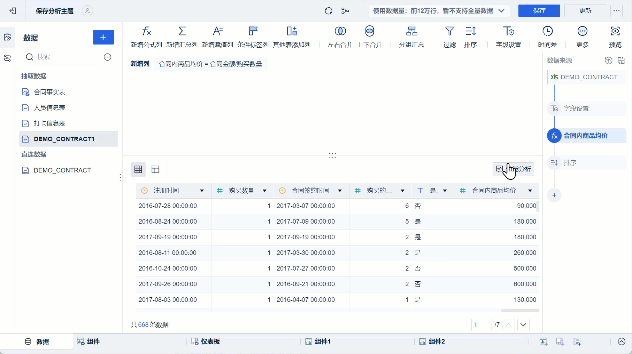Screen dimensions: 632x354
Task: Click the blue 保存 button
Action: click(x=539, y=11)
